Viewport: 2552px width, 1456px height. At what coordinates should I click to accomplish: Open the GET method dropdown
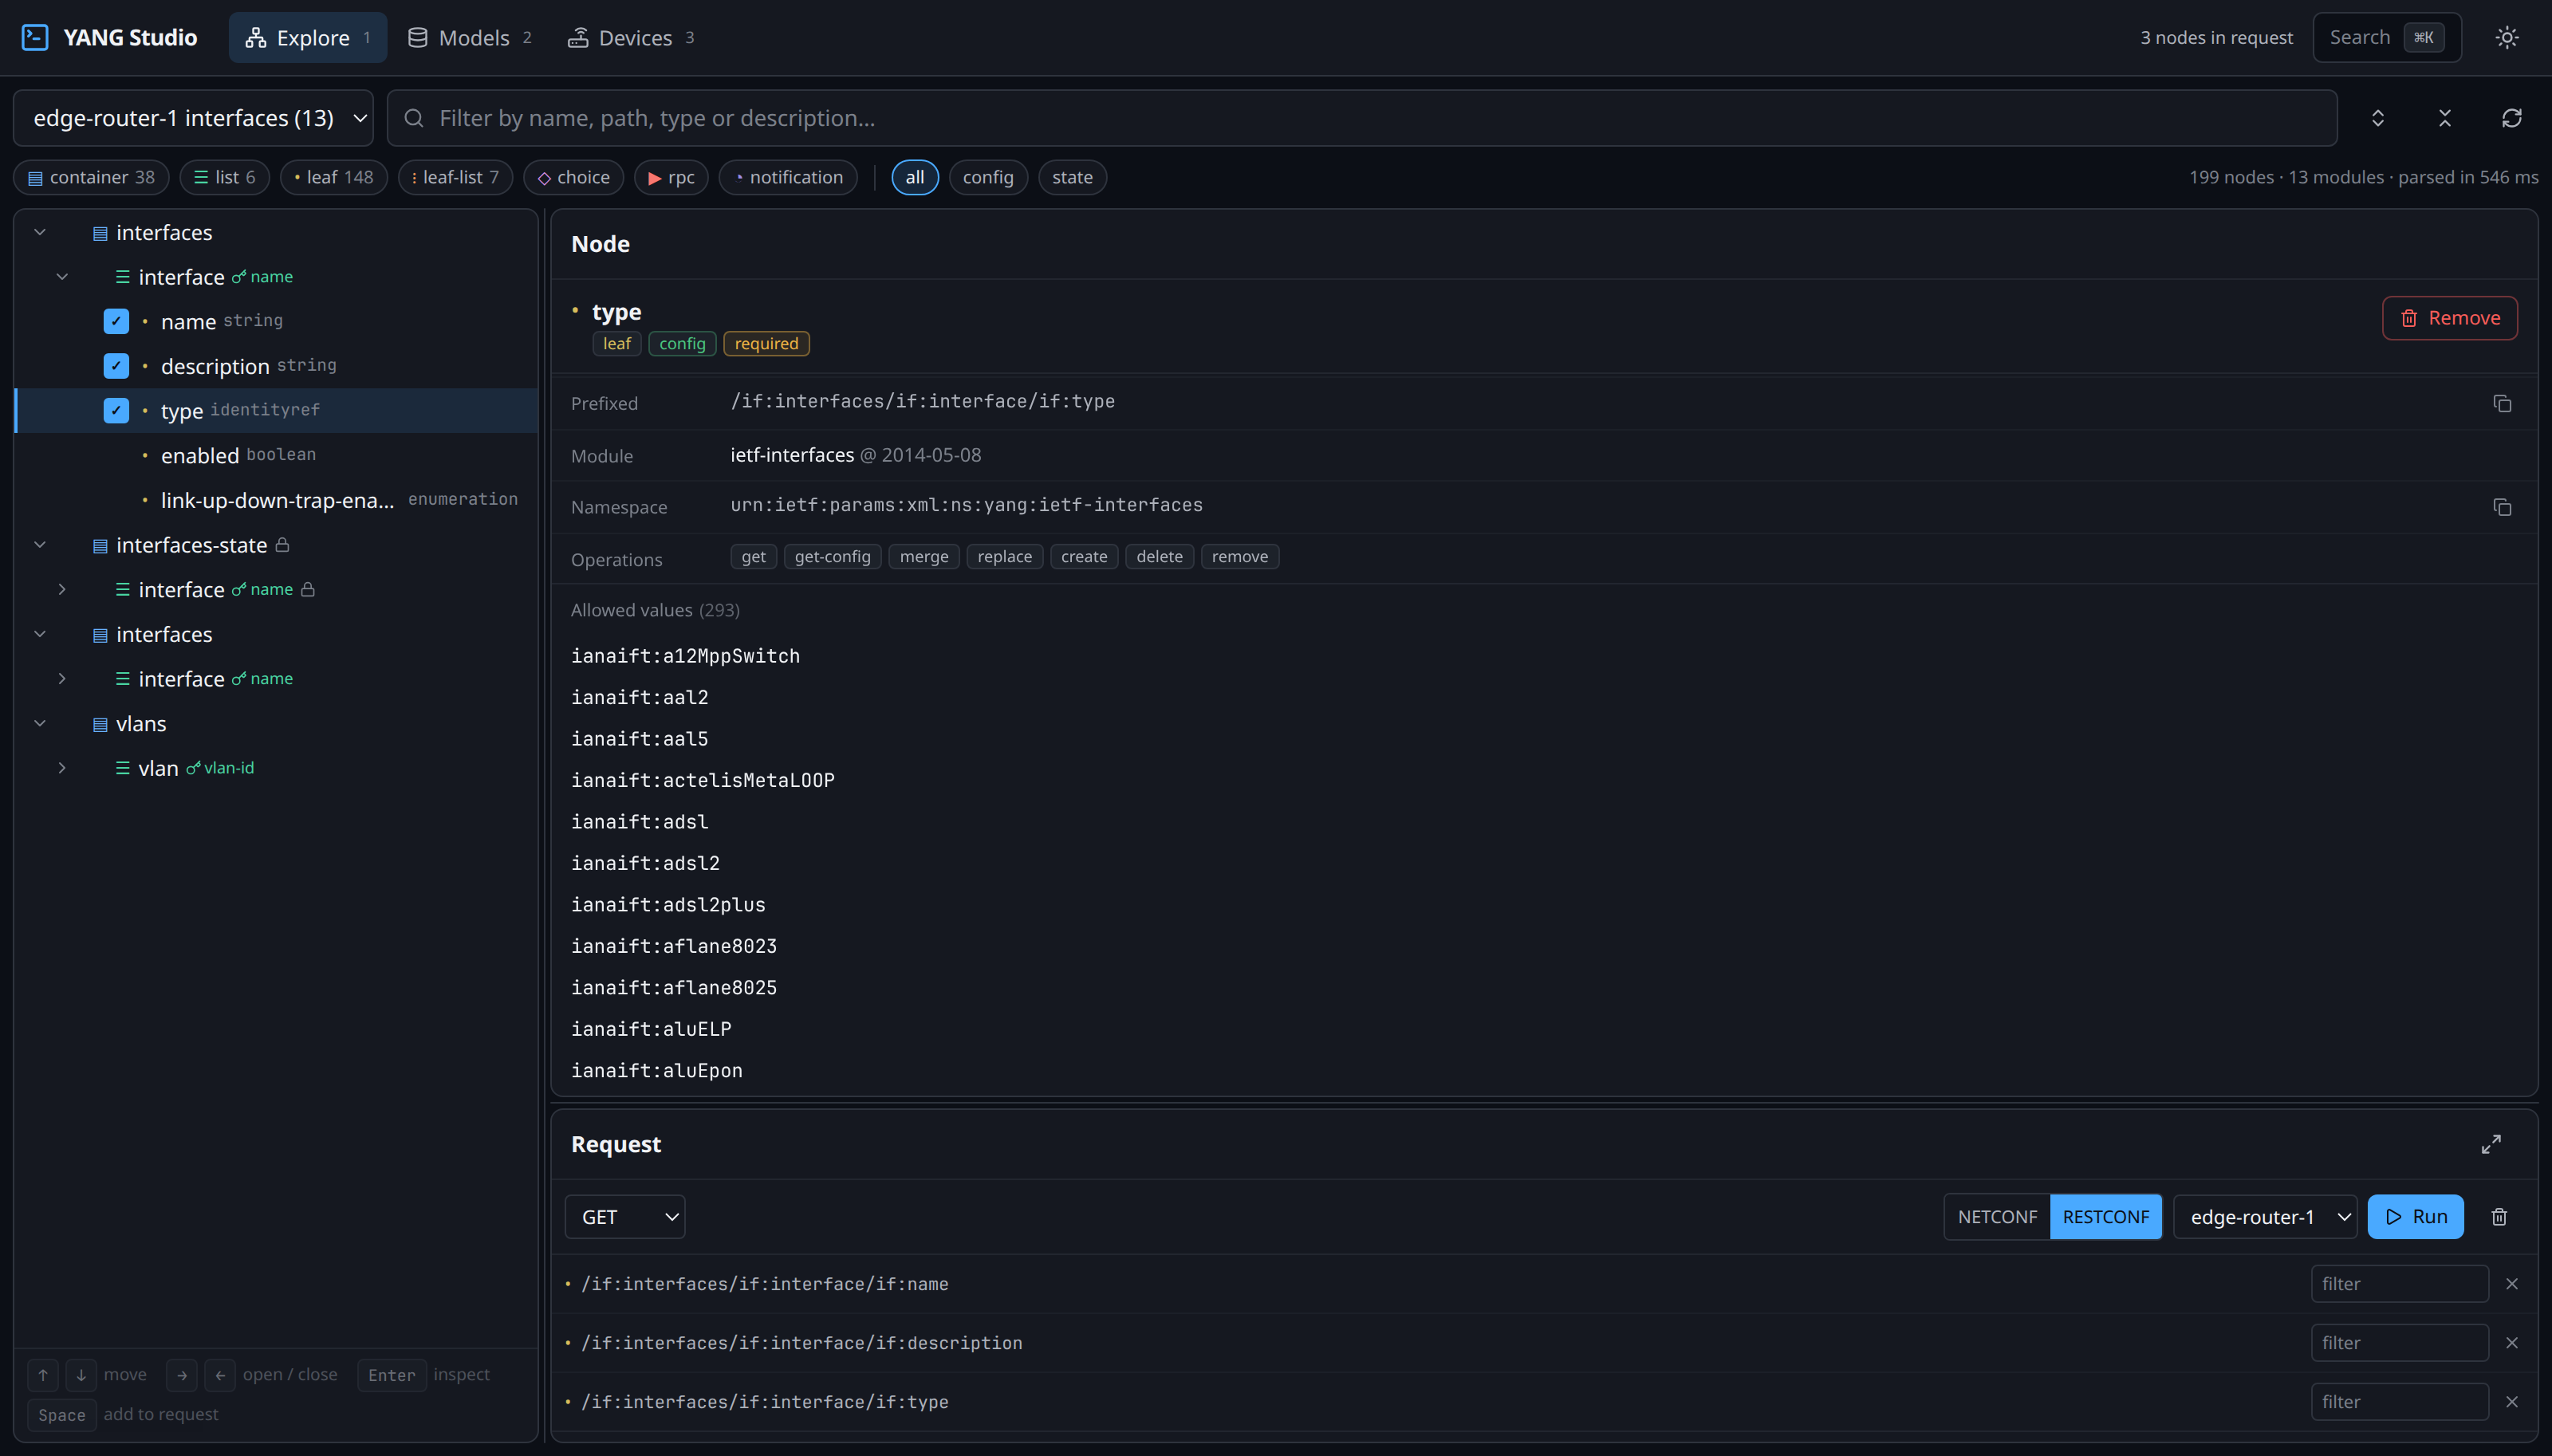coord(625,1217)
